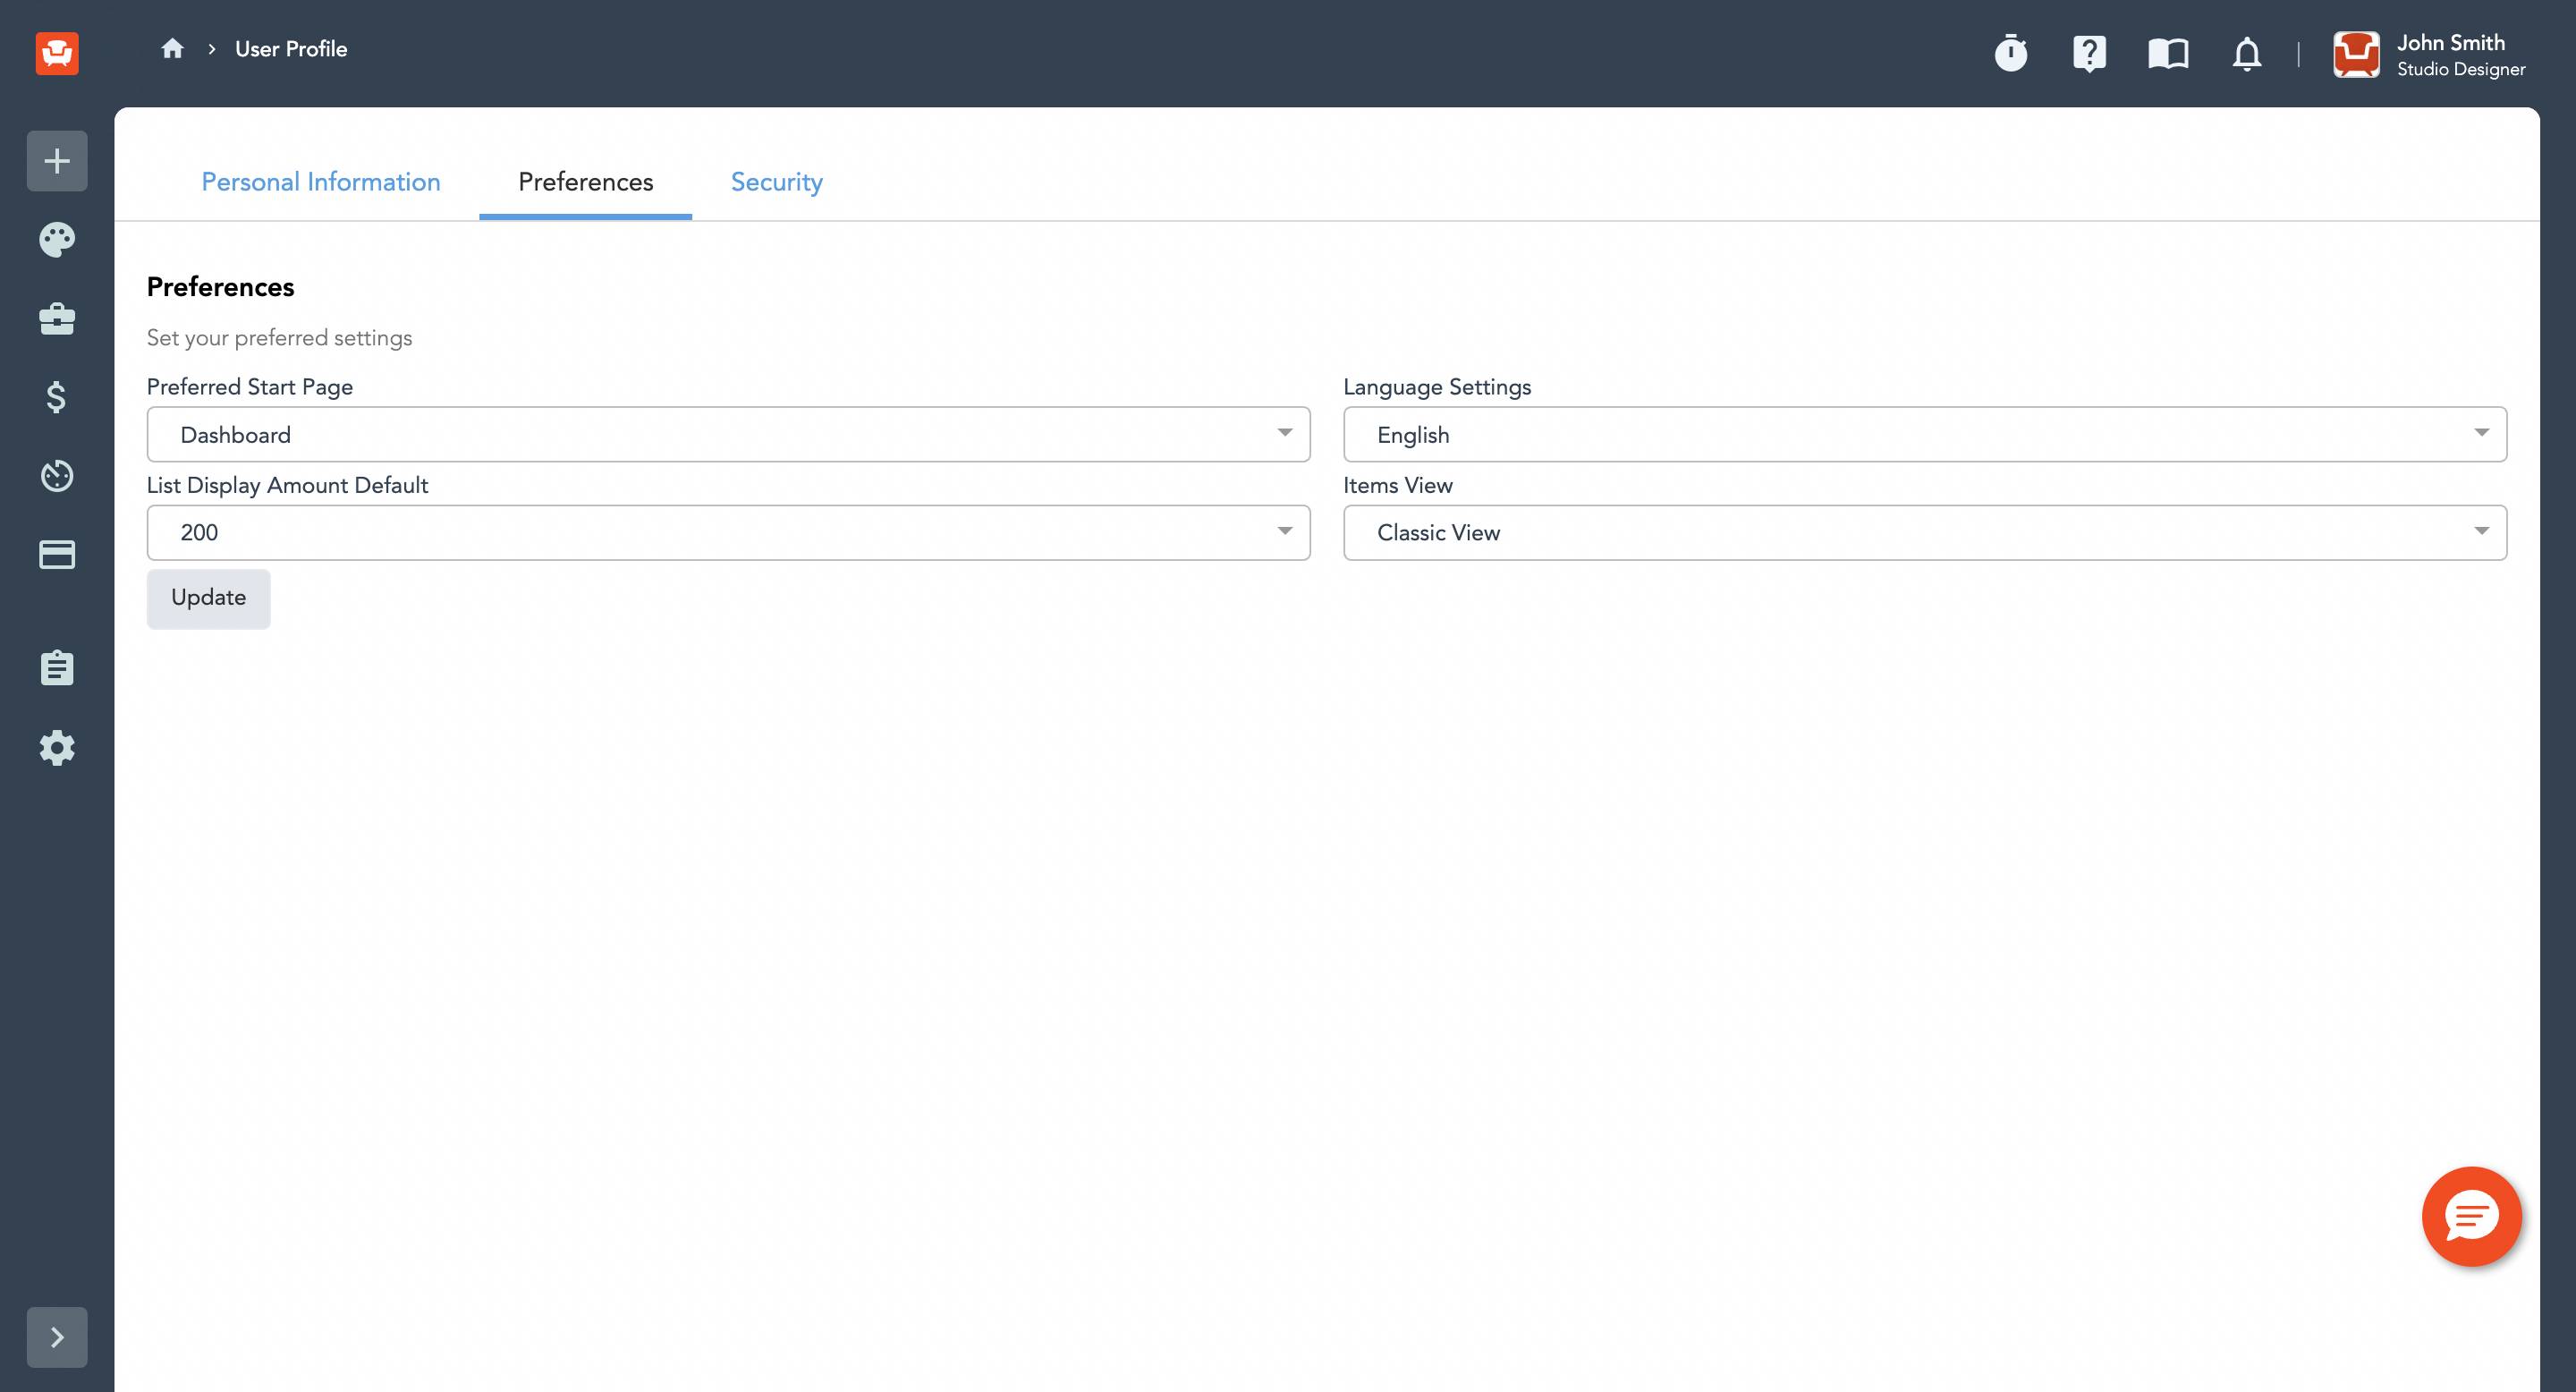This screenshot has width=2576, height=1392.
Task: Open the clipboard reports sidebar icon
Action: coord(57,668)
